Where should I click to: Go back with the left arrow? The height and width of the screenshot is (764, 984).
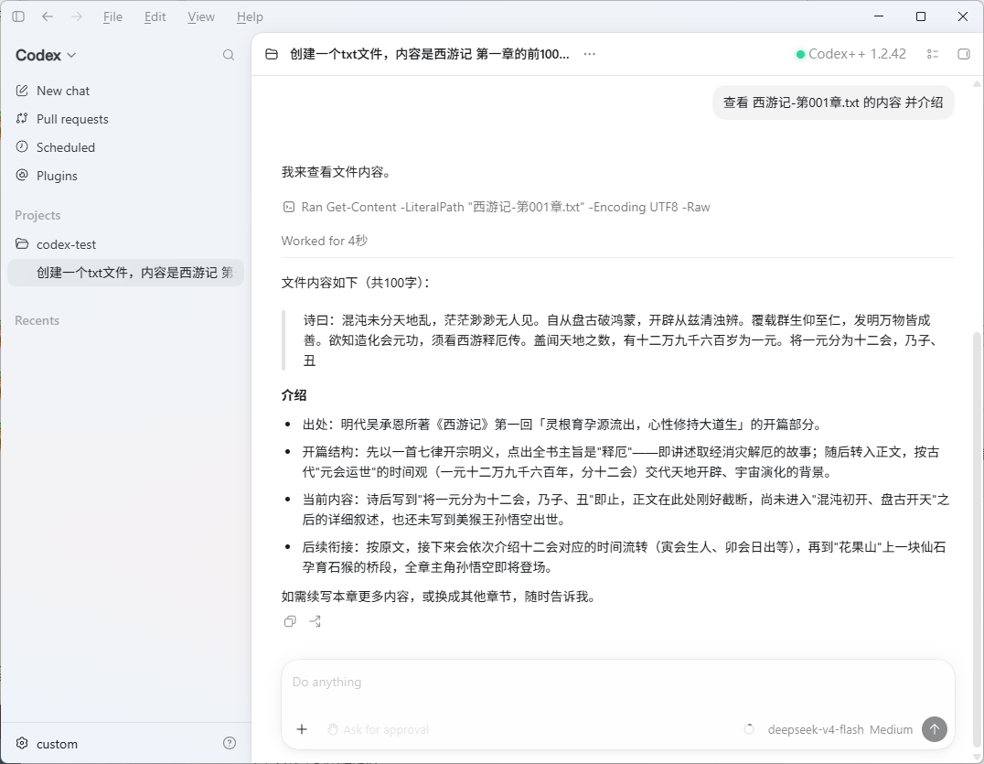pos(47,17)
